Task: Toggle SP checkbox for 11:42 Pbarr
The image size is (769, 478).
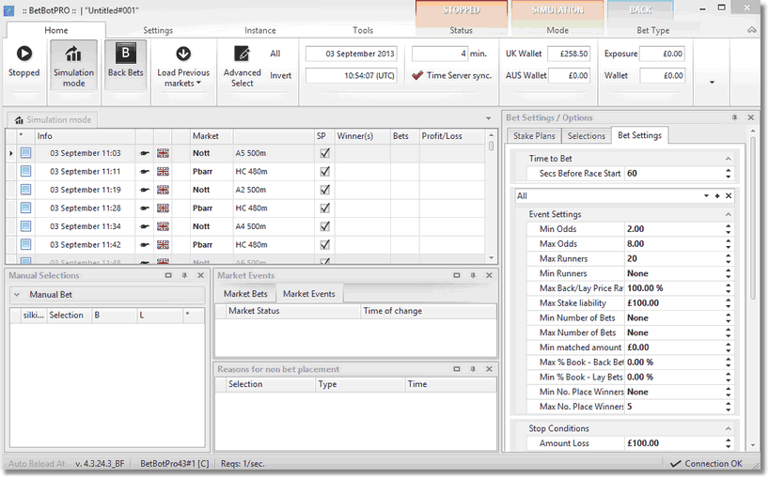Action: click(x=324, y=244)
